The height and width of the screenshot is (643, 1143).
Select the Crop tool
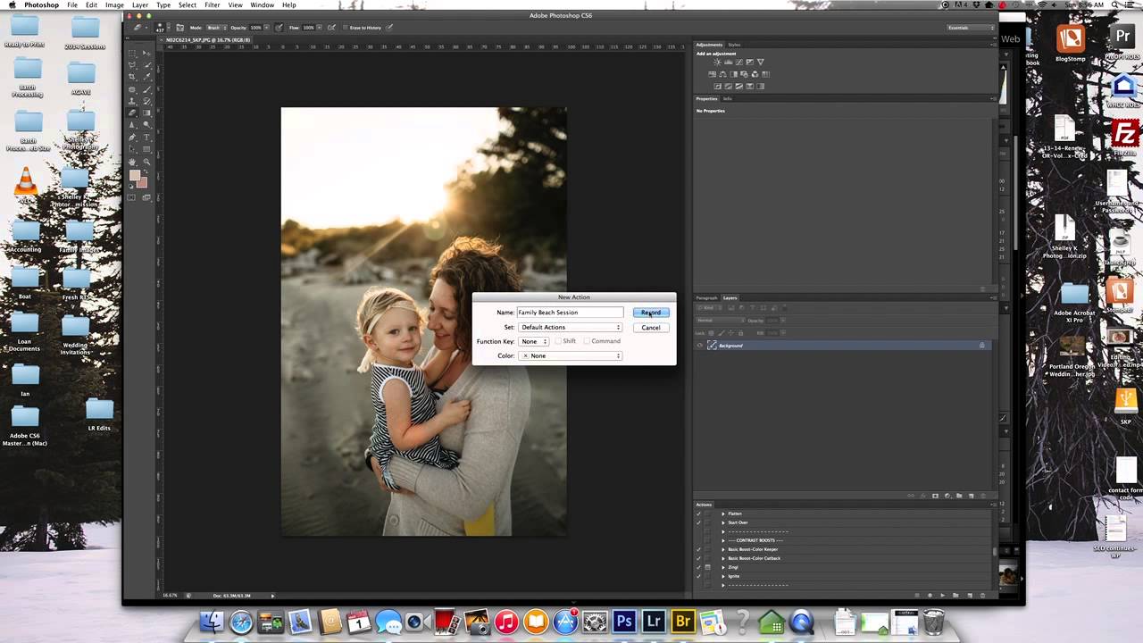point(132,77)
